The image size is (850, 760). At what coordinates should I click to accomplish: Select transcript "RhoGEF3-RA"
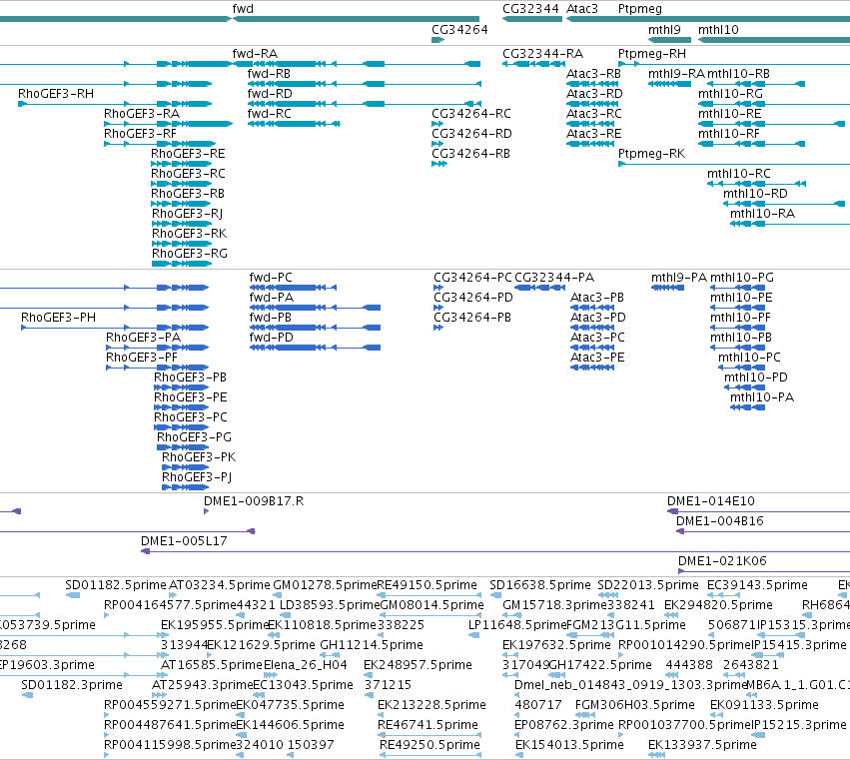tap(142, 114)
